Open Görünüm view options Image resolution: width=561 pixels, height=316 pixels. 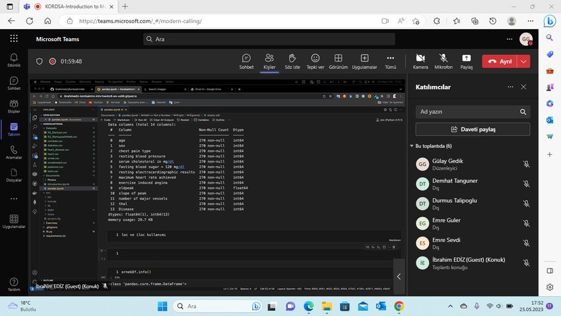pyautogui.click(x=338, y=61)
